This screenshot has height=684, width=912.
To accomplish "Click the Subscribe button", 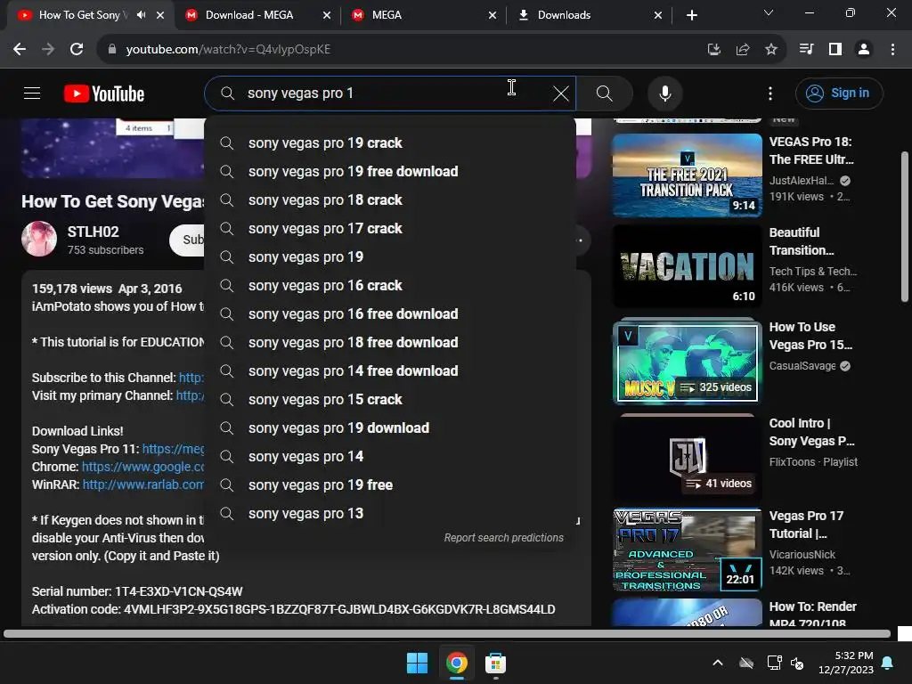I will (187, 240).
